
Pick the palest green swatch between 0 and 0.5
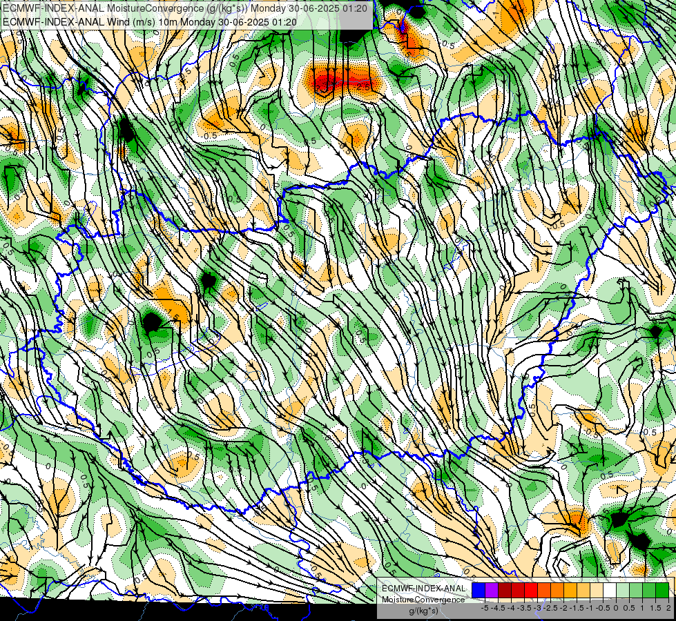tap(623, 590)
